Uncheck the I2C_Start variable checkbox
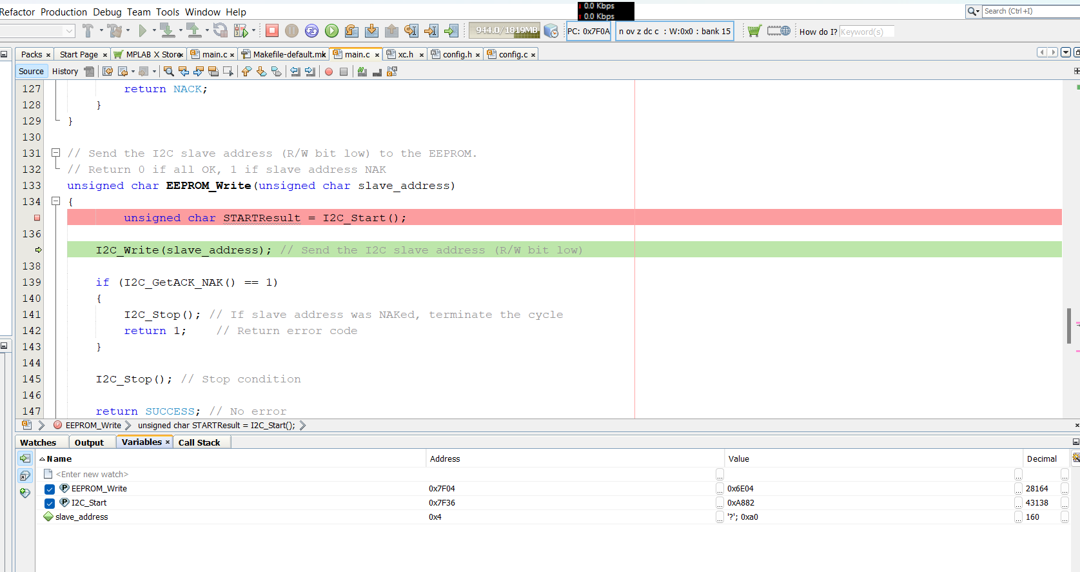The width and height of the screenshot is (1080, 572). tap(50, 504)
